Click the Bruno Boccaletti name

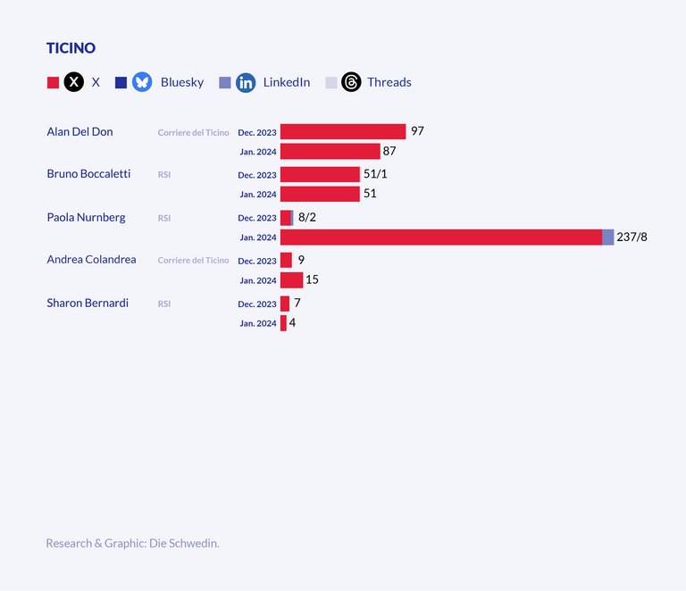coord(88,173)
